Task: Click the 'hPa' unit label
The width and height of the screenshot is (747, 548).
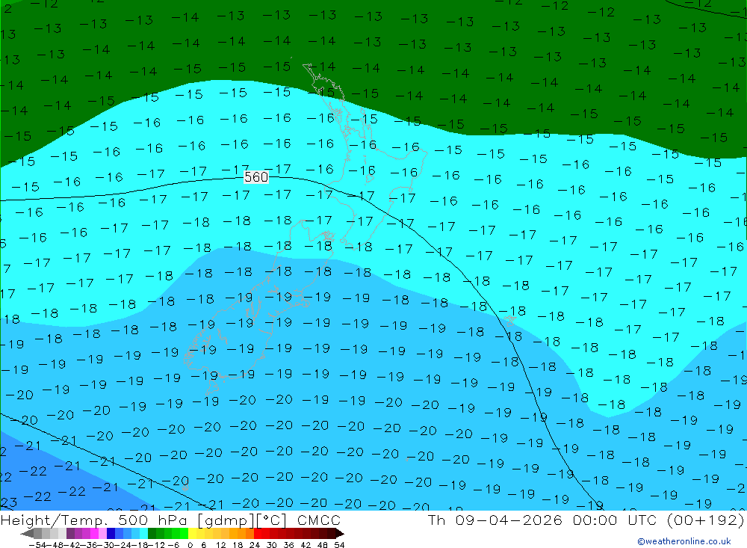Action: point(173,520)
